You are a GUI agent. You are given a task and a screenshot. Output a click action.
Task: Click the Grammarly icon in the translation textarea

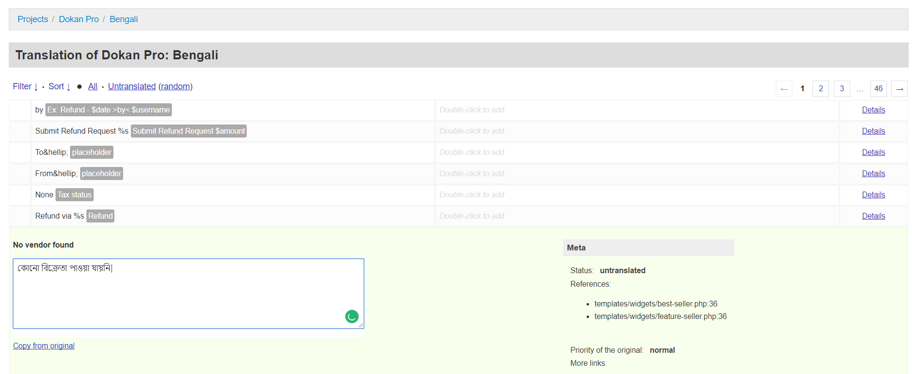pyautogui.click(x=352, y=317)
